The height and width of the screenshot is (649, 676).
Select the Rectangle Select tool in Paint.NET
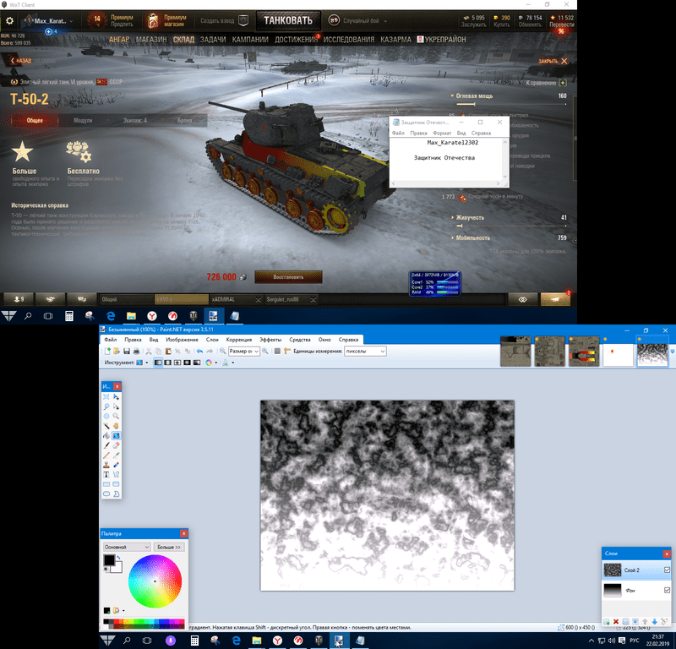(106, 396)
